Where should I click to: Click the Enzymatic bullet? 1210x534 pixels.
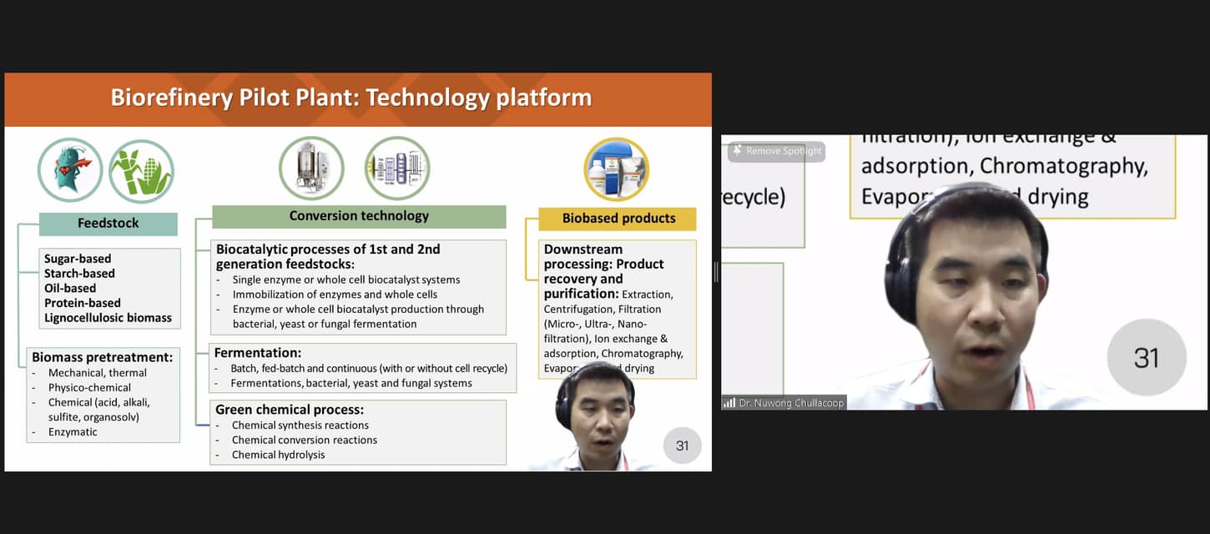tap(73, 432)
